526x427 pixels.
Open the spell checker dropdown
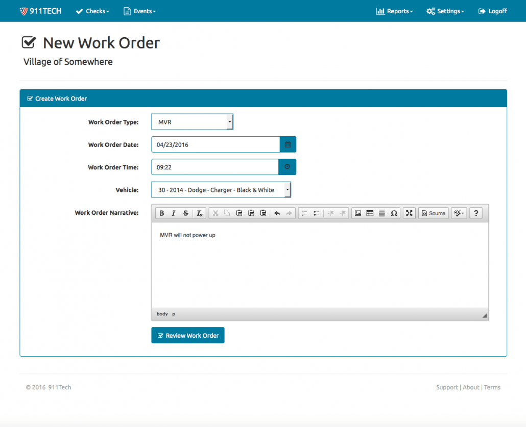pos(459,213)
